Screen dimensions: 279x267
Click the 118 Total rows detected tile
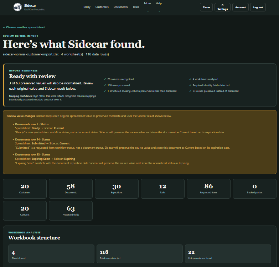(x=140, y=254)
